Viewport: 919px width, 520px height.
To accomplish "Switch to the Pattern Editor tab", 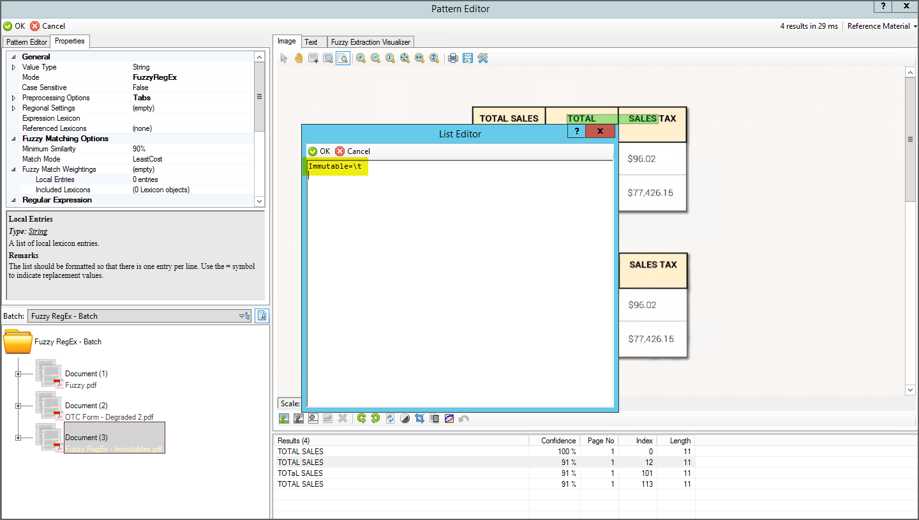I will (x=27, y=42).
